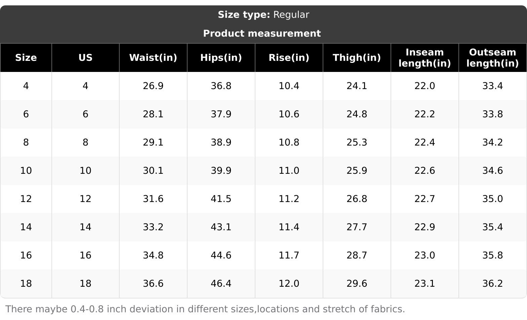The image size is (527, 320).
Task: Select rise value 11.7 cell
Action: [x=289, y=255]
